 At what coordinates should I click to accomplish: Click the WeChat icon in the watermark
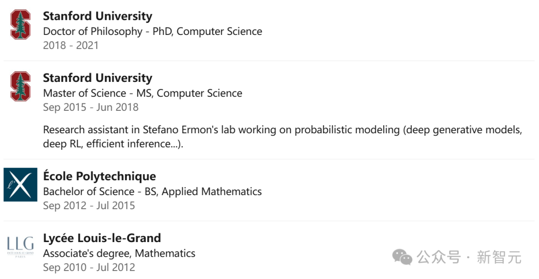402,257
